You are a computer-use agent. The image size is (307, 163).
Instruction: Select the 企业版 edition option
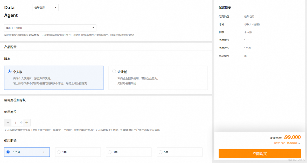[x=114, y=71]
